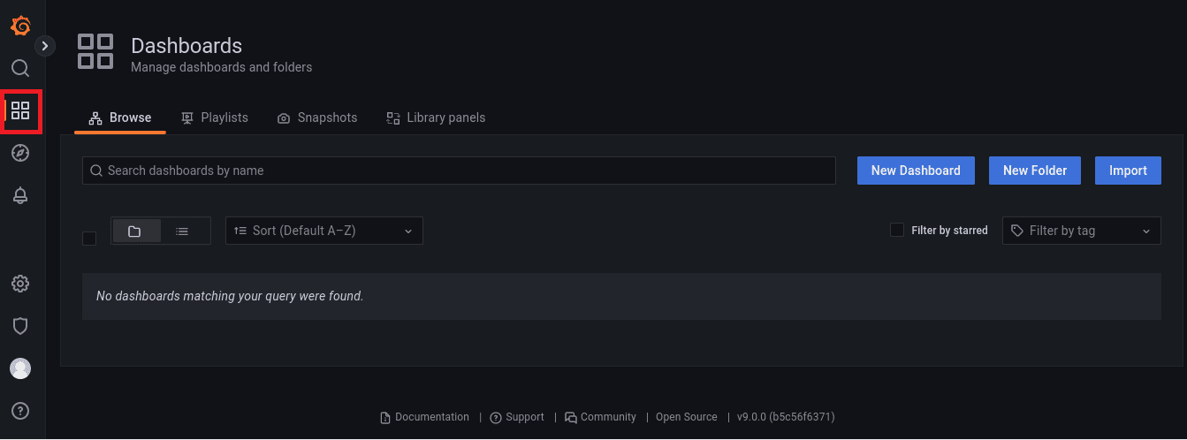Switch to the Playlists tab
The image size is (1187, 440).
pos(215,118)
